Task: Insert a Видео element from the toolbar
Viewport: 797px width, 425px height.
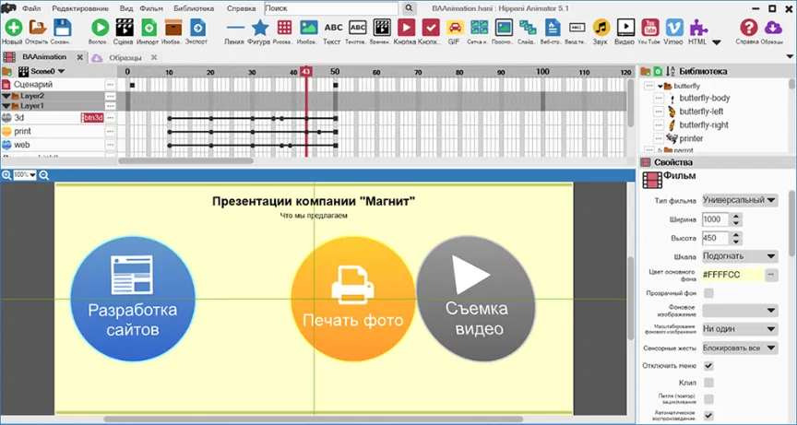Action: point(625,28)
